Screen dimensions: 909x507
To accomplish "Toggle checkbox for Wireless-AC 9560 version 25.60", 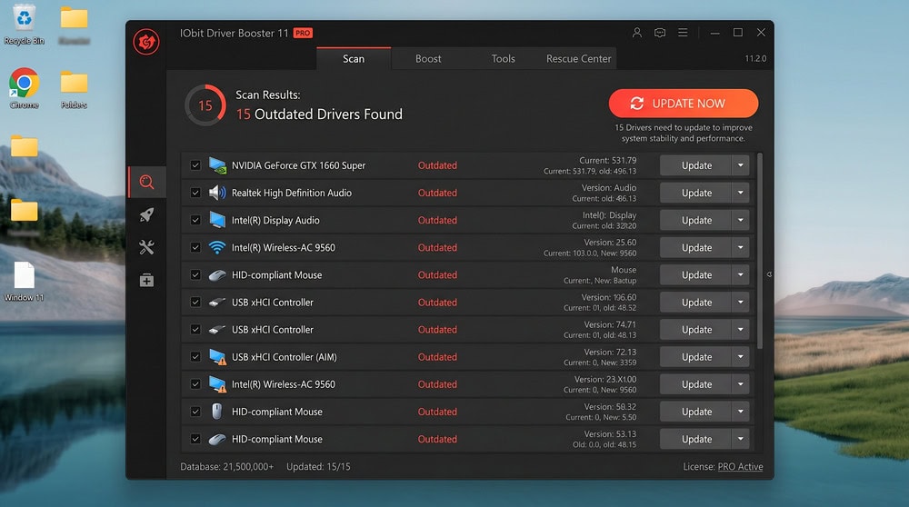I will (x=195, y=247).
